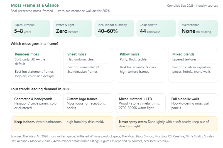Click the Sources footnote text

112,139
